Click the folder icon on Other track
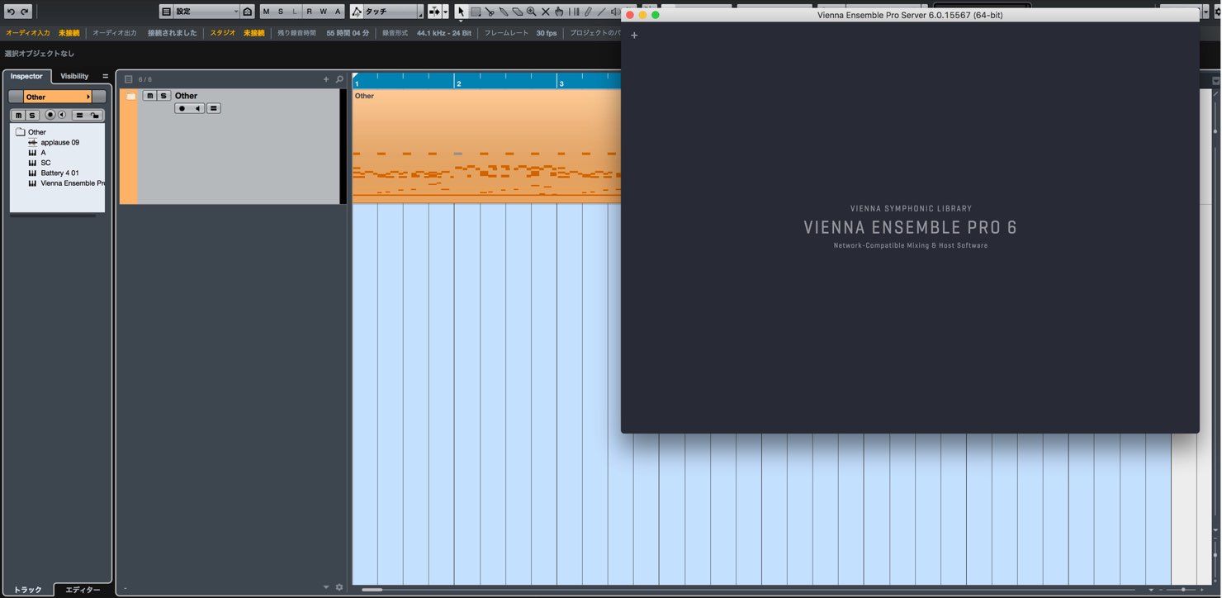The image size is (1222, 598). [x=130, y=96]
